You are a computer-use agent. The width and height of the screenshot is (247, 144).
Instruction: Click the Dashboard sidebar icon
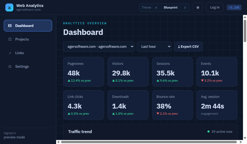tap(10, 26)
